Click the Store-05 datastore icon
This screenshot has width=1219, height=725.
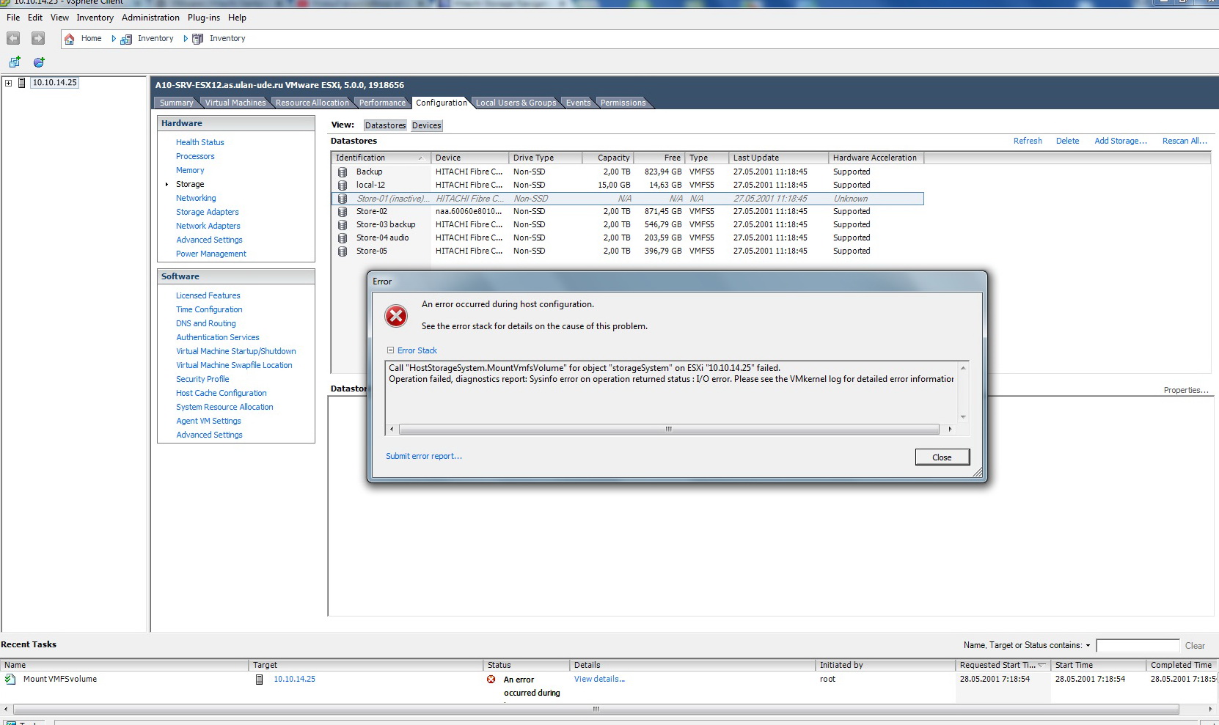342,251
